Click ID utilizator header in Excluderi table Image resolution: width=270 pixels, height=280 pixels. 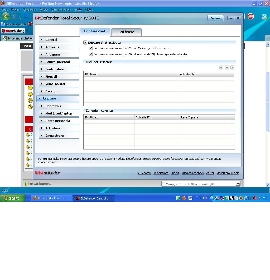(x=131, y=74)
